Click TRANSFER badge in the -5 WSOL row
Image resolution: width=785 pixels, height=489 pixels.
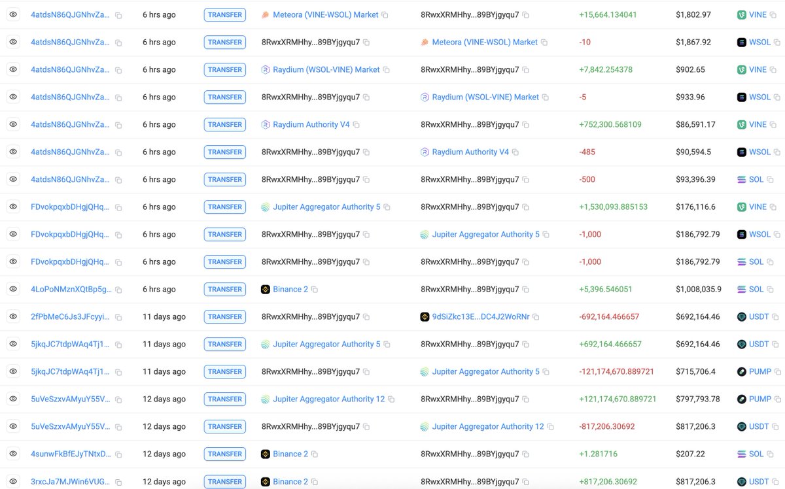point(225,97)
